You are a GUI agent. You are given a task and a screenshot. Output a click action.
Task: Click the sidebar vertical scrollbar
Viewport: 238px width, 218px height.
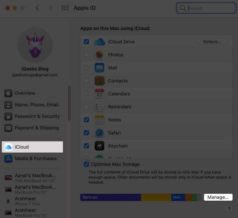(69, 103)
